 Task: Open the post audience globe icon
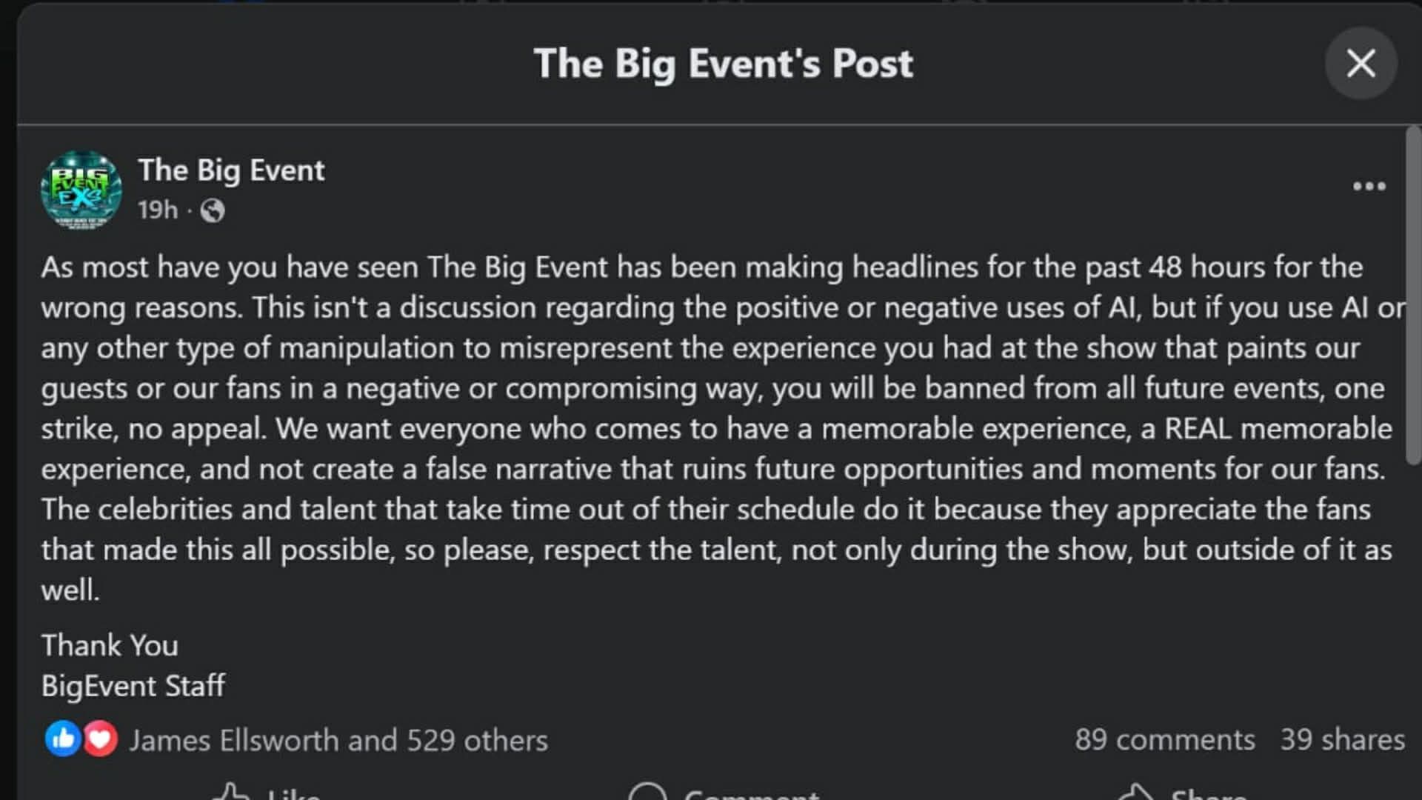[x=214, y=211]
